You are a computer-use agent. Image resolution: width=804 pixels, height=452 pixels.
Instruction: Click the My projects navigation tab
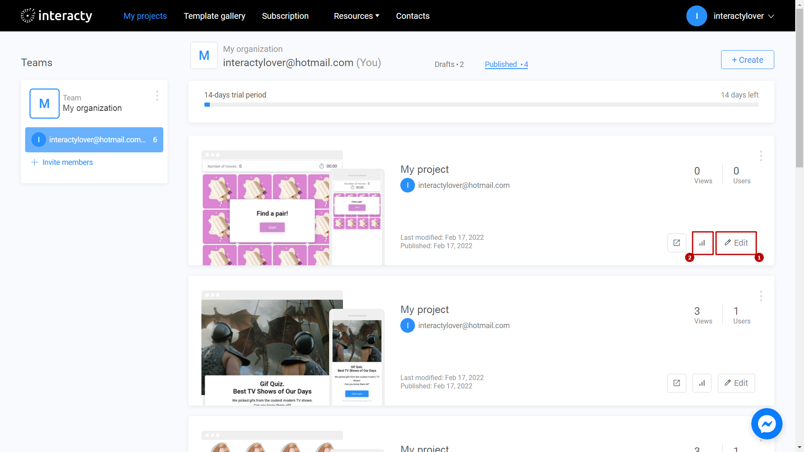[x=144, y=15]
